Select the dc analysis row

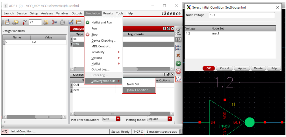click(122, 39)
